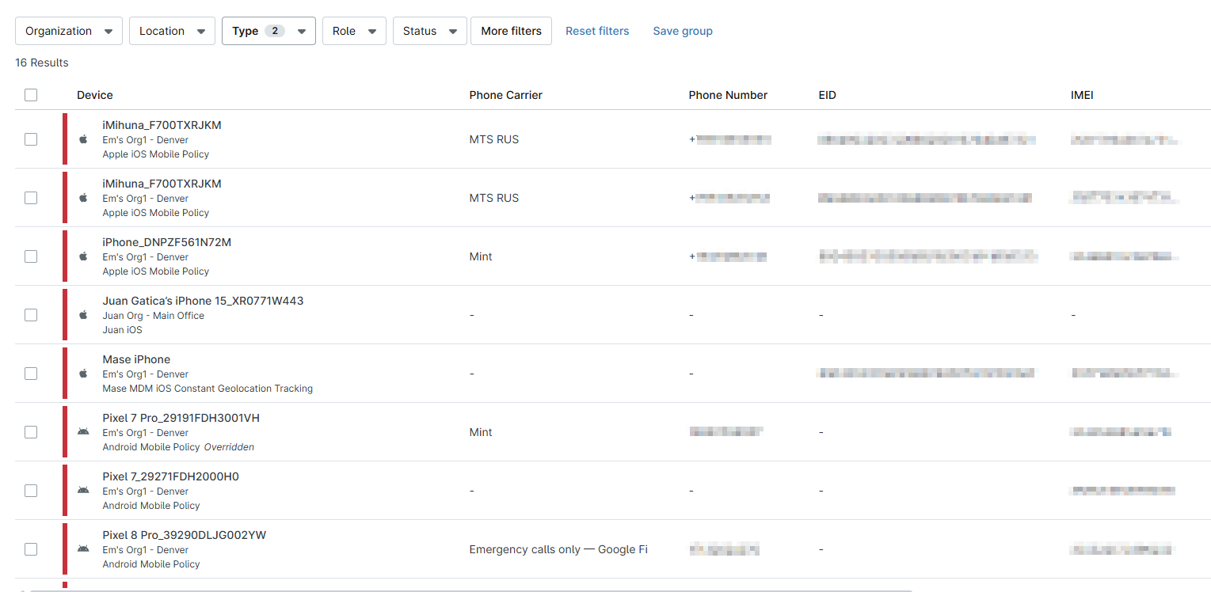This screenshot has width=1211, height=592.
Task: Expand the Type filter dropdown
Action: pos(268,31)
